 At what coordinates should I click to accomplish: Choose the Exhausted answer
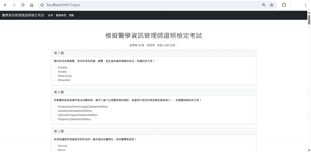click(x=55, y=80)
